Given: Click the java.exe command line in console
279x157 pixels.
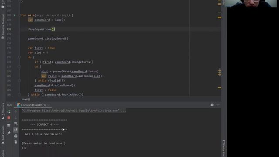Looking at the screenshot, I should coord(74,110).
